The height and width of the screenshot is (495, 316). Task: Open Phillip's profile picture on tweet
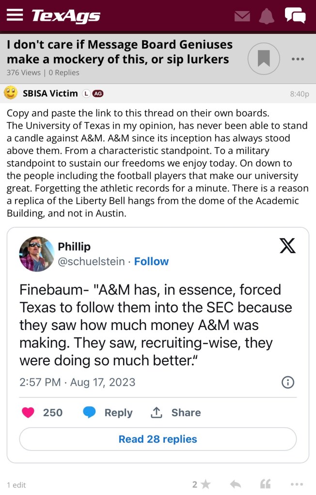pos(37,254)
